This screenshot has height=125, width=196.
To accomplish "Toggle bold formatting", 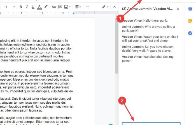I will click(x=21, y=7).
